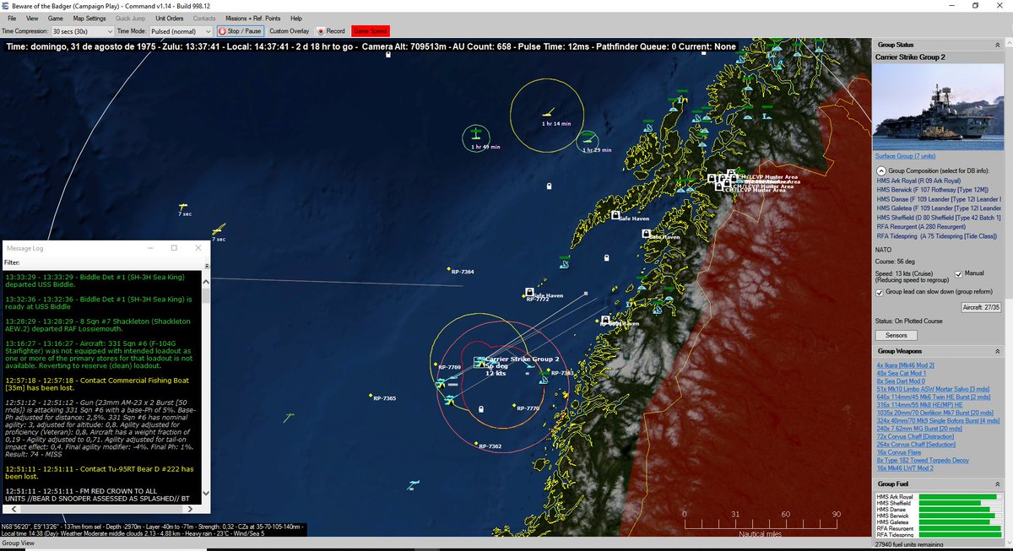Open the Help menu
Viewport: 1013px width, 551px height.
(296, 18)
